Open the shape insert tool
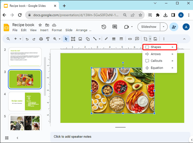This screenshot has width=193, height=143. tap(88, 39)
